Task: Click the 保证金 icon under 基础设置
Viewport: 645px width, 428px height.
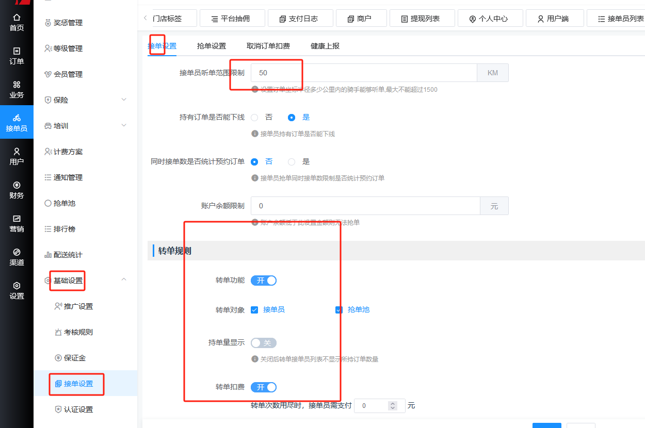Action: pyautogui.click(x=58, y=358)
